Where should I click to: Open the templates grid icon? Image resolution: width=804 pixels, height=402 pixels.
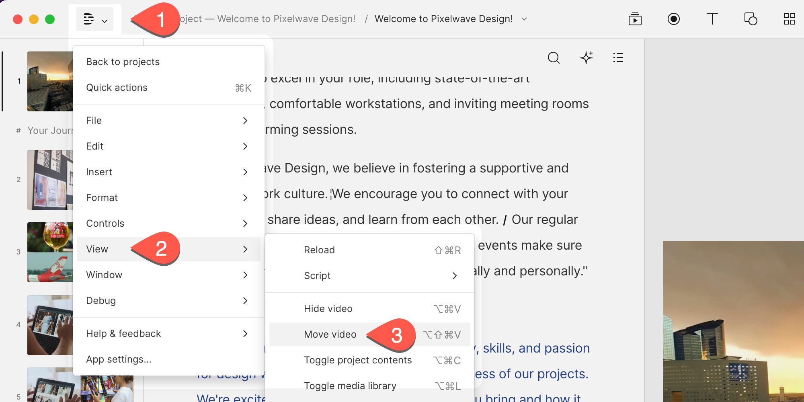pos(790,19)
